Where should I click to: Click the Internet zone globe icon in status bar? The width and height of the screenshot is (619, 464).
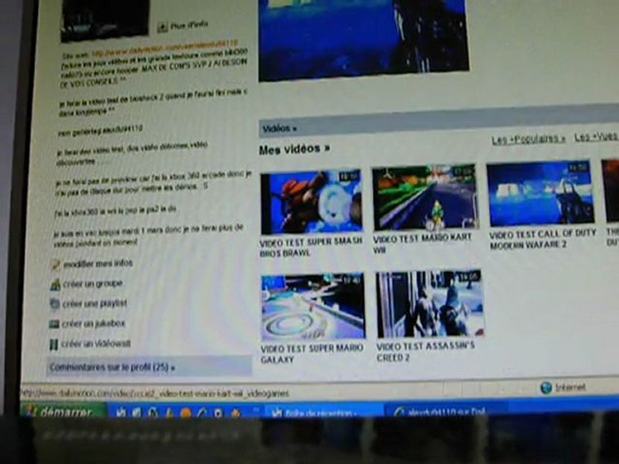[546, 388]
